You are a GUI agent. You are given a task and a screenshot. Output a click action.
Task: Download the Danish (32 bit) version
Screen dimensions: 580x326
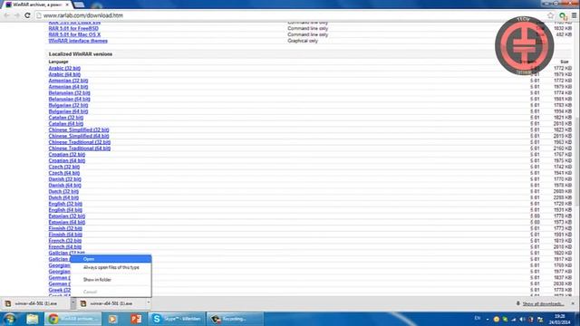tap(64, 179)
